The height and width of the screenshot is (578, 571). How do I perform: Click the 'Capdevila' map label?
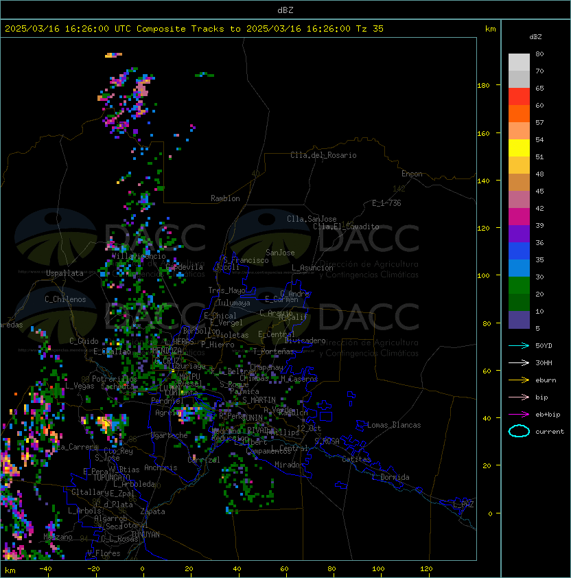pyautogui.click(x=185, y=267)
